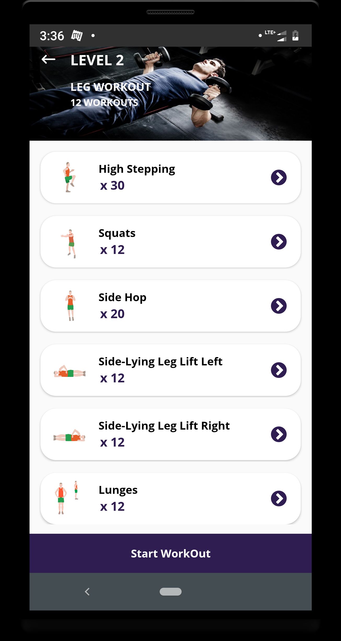The height and width of the screenshot is (641, 341).
Task: Select the Side Hop figure thumbnail
Action: click(70, 306)
